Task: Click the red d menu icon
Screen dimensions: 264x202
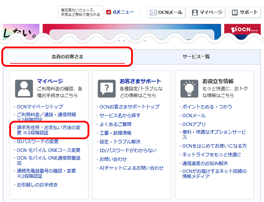Action: [x=109, y=12]
